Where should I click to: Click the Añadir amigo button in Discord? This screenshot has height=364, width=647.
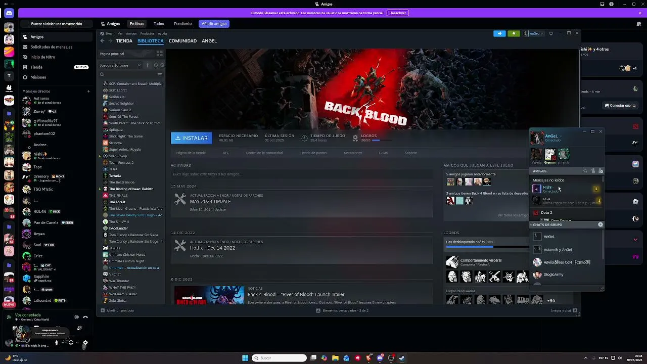(214, 24)
